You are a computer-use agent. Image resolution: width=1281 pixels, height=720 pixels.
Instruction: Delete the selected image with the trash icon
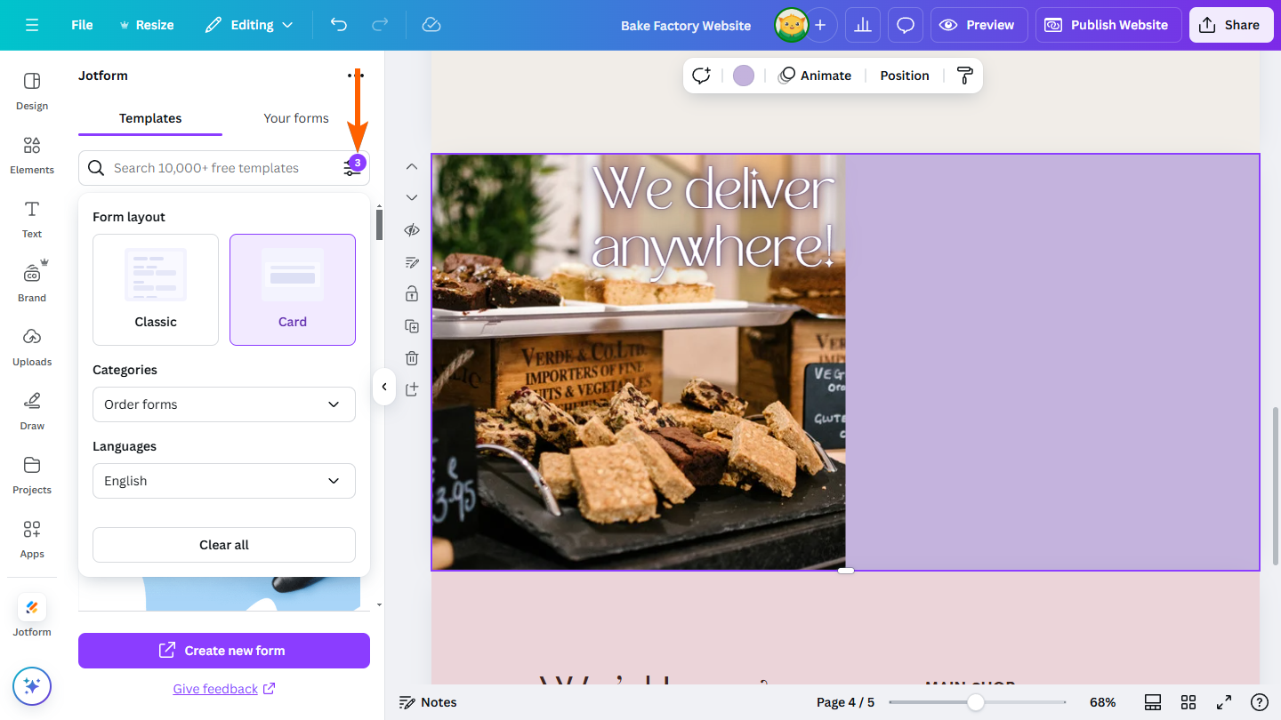[x=411, y=357]
